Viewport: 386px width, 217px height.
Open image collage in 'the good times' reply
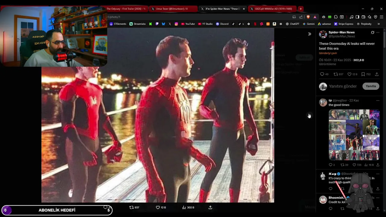click(354, 135)
